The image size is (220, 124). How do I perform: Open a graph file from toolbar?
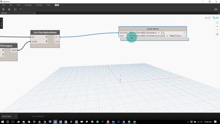pos(9,9)
